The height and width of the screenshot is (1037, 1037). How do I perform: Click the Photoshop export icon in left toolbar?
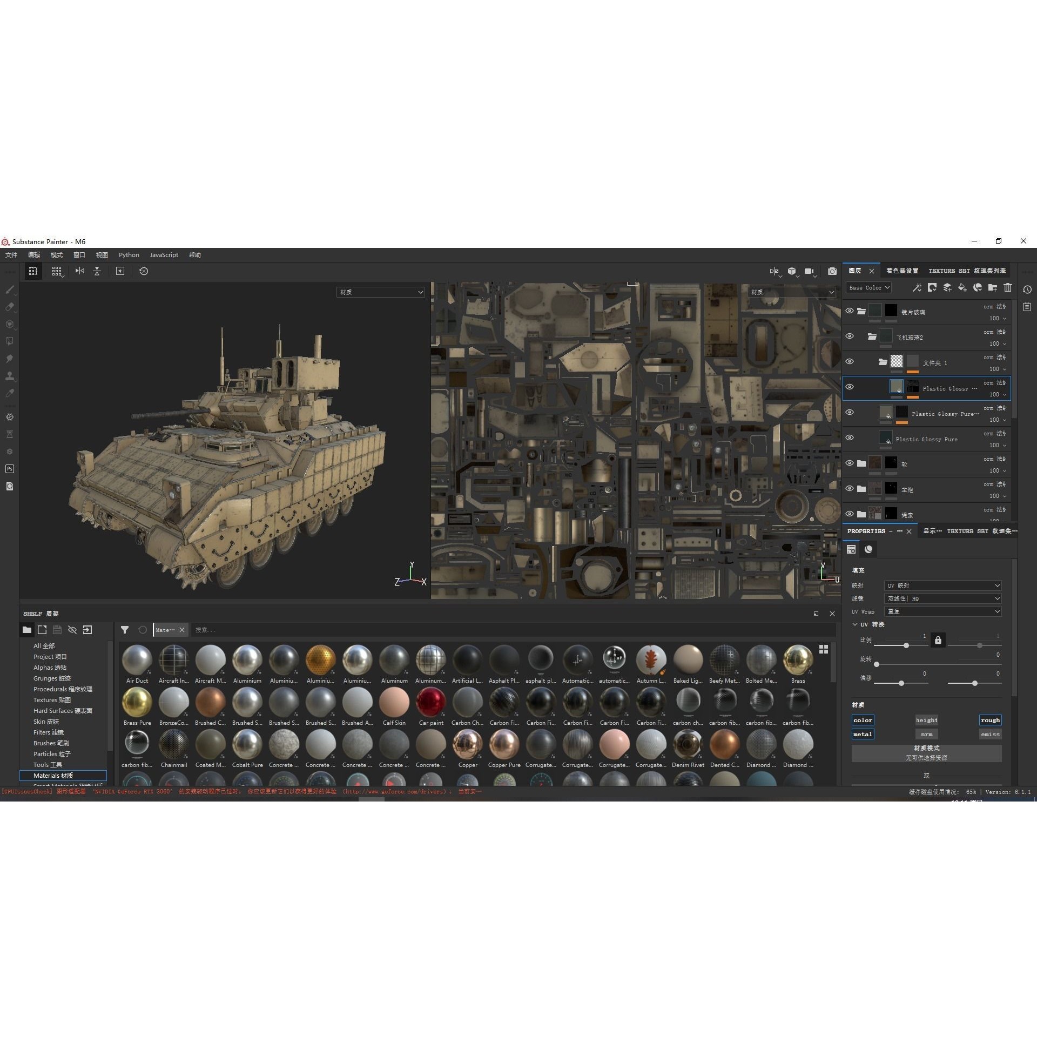point(10,469)
